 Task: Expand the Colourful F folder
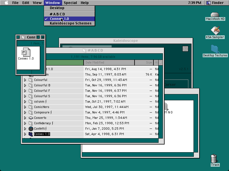[x=25, y=91]
